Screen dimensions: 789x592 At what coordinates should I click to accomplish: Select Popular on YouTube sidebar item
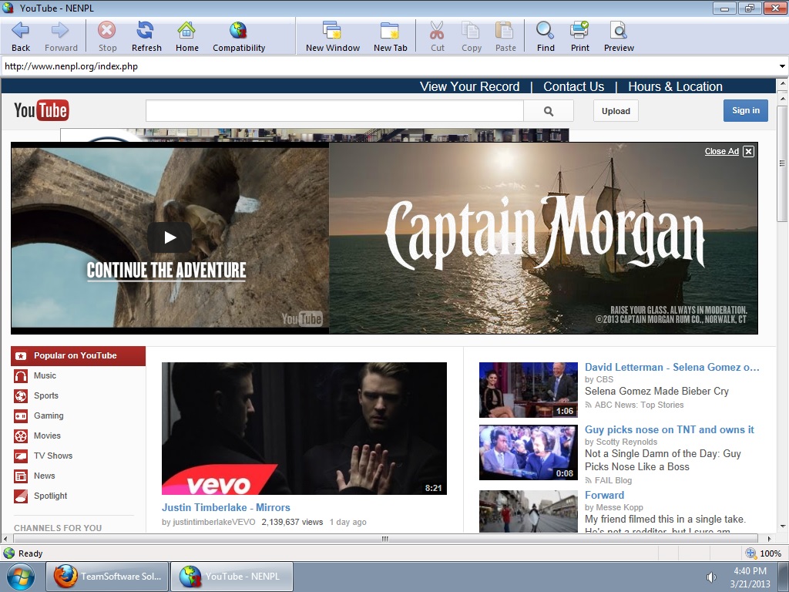(x=78, y=356)
